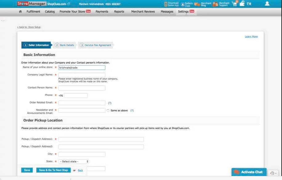Click Save & Go To Next Step
This screenshot has width=282, height=180.
(53, 170)
